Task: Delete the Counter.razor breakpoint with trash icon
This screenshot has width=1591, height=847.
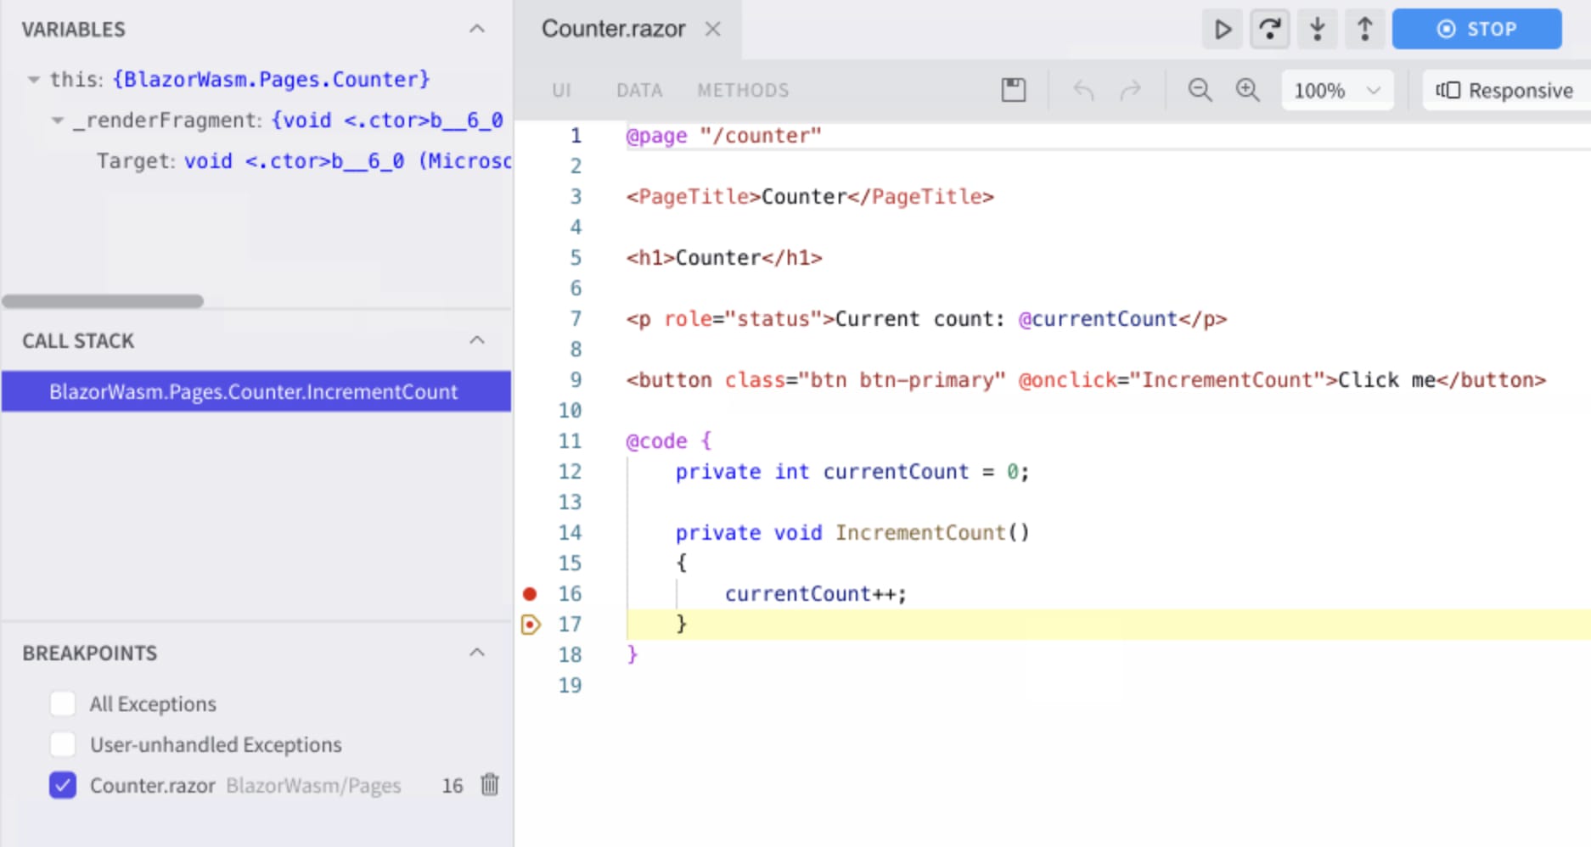Action: coord(490,785)
